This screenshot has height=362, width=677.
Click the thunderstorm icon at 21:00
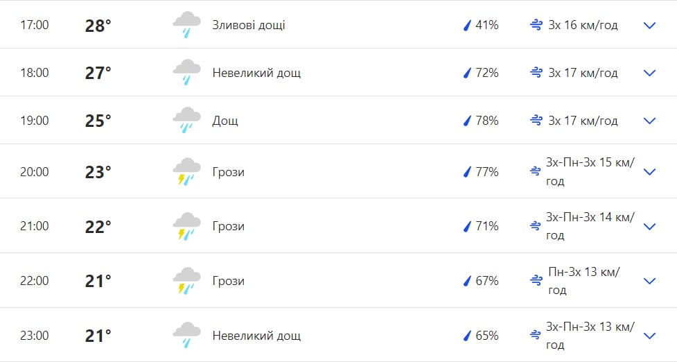(x=186, y=226)
